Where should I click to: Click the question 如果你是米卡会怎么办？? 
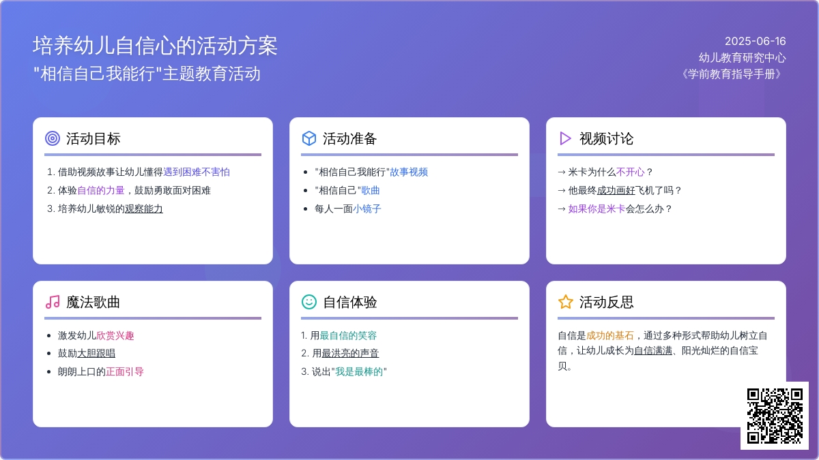pyautogui.click(x=620, y=209)
